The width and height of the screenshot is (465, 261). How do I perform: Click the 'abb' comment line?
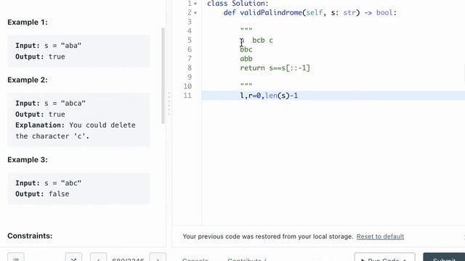[246, 59]
